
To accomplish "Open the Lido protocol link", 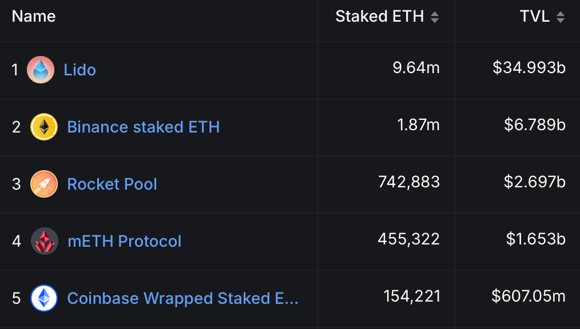I will (80, 70).
